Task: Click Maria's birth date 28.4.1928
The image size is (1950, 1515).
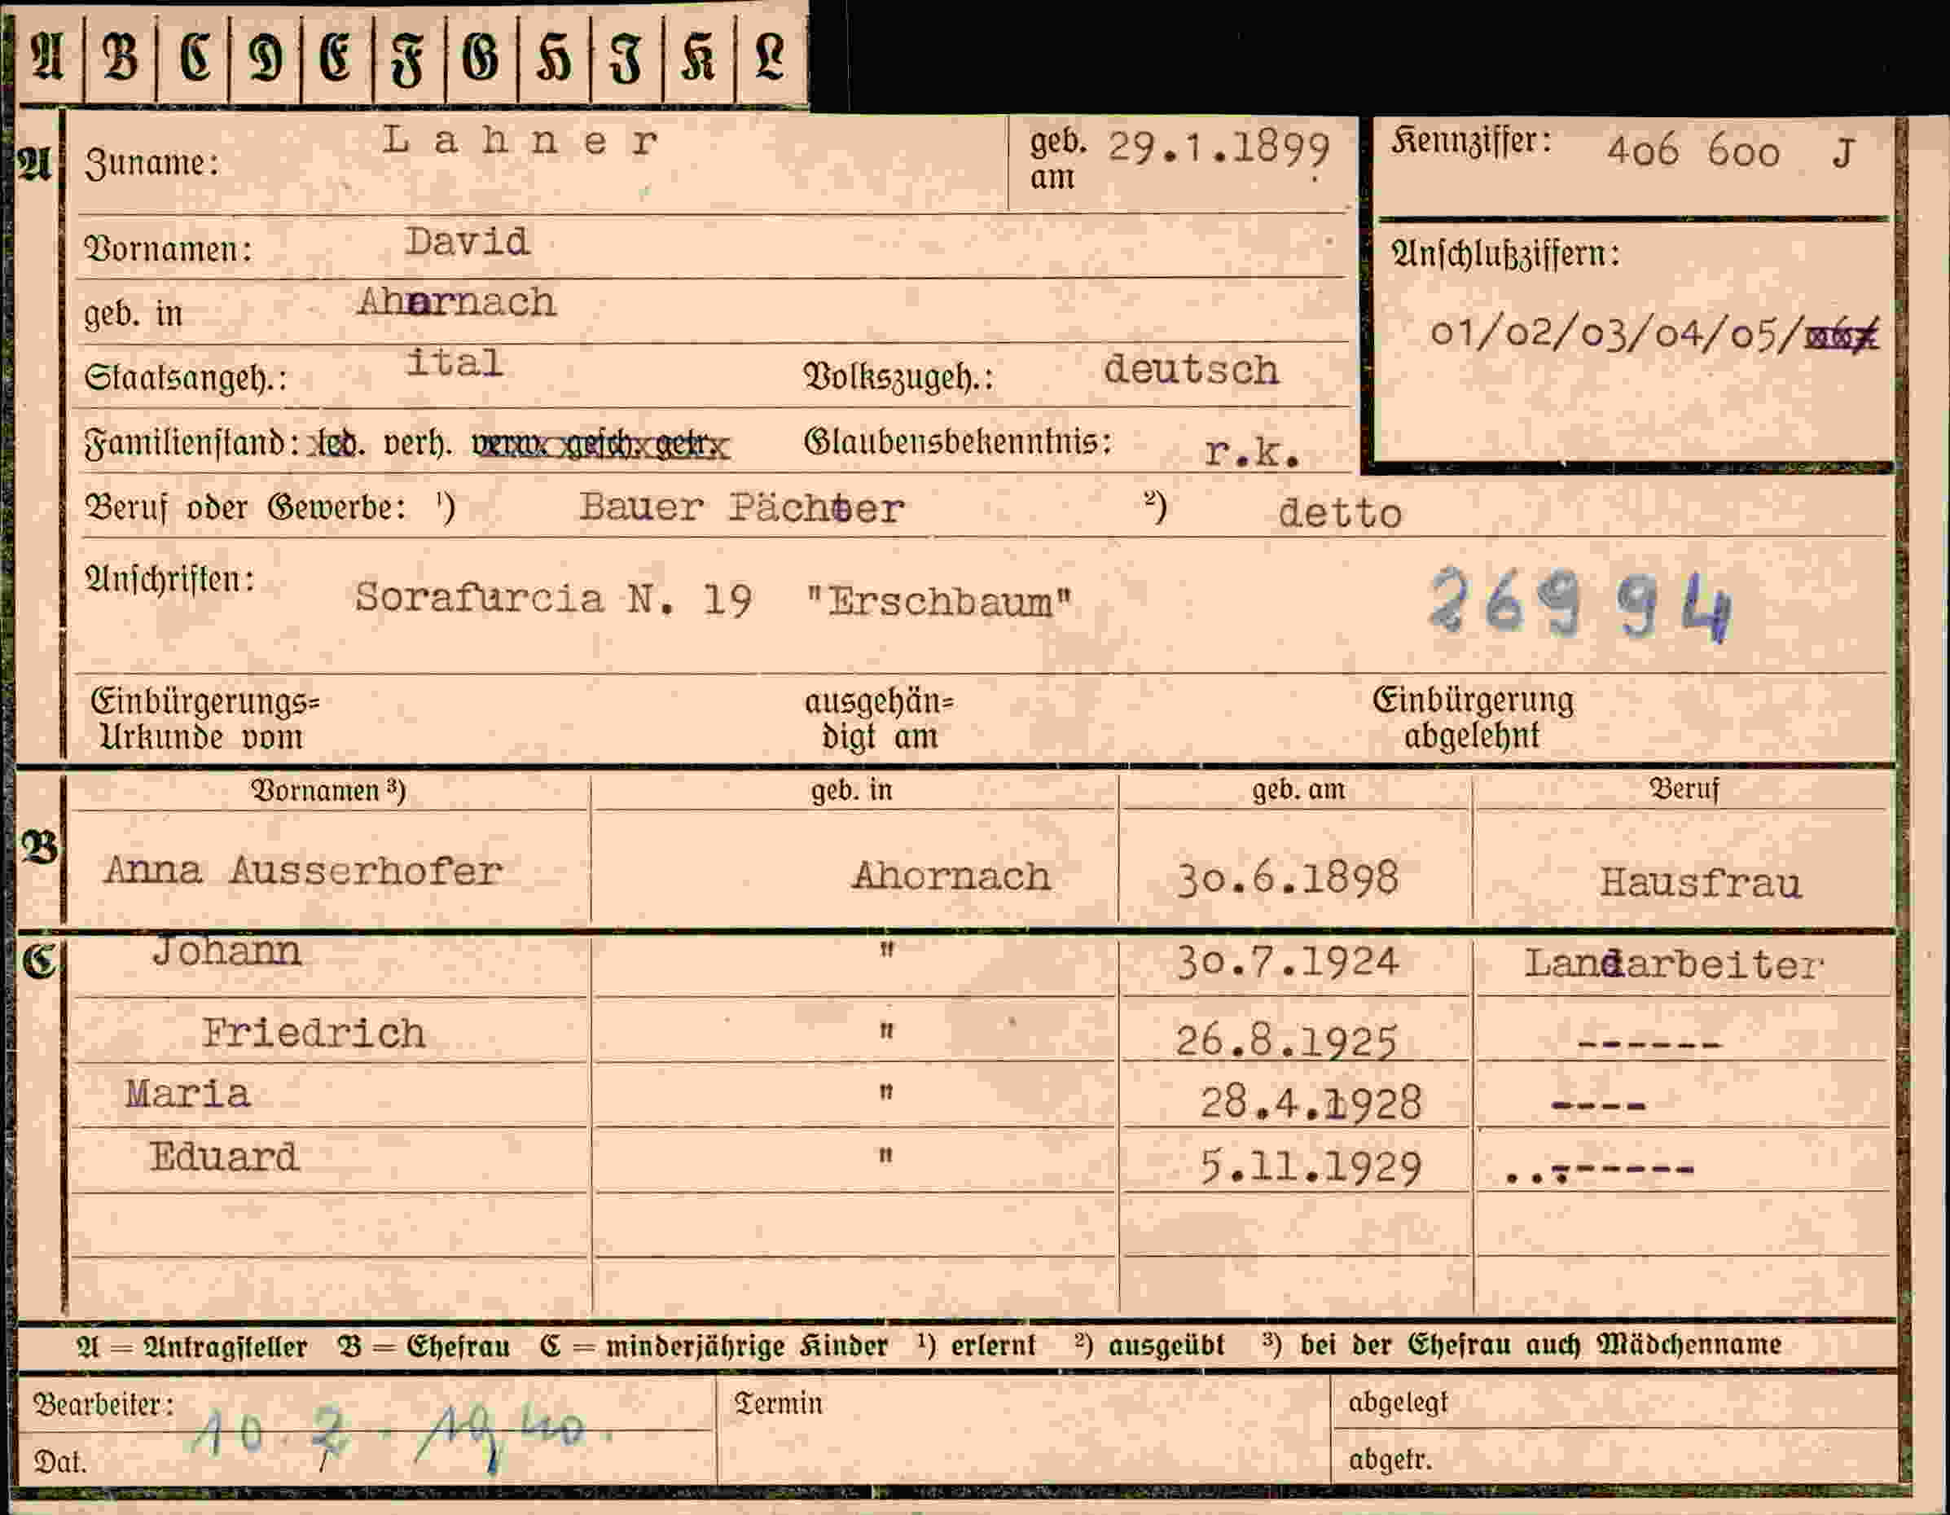Action: click(1310, 1103)
